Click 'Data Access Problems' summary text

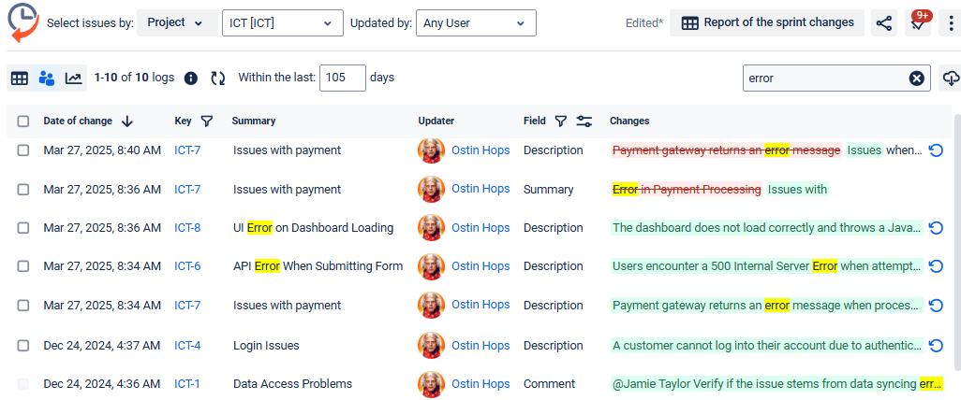[293, 384]
